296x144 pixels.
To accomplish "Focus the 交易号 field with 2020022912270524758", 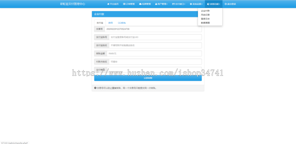I will point(153,29).
